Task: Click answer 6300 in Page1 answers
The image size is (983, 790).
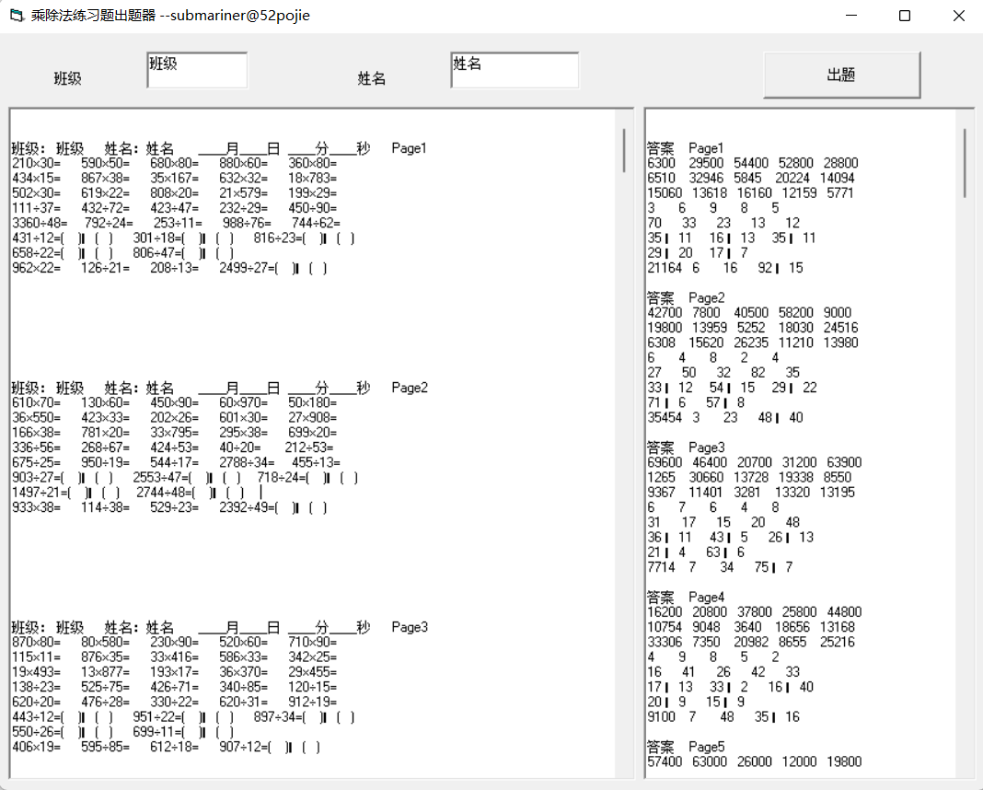Action: click(662, 163)
